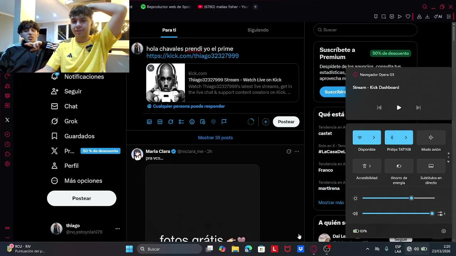The width and height of the screenshot is (456, 256).
Task: Open Windows Start menu
Action: pyautogui.click(x=129, y=249)
